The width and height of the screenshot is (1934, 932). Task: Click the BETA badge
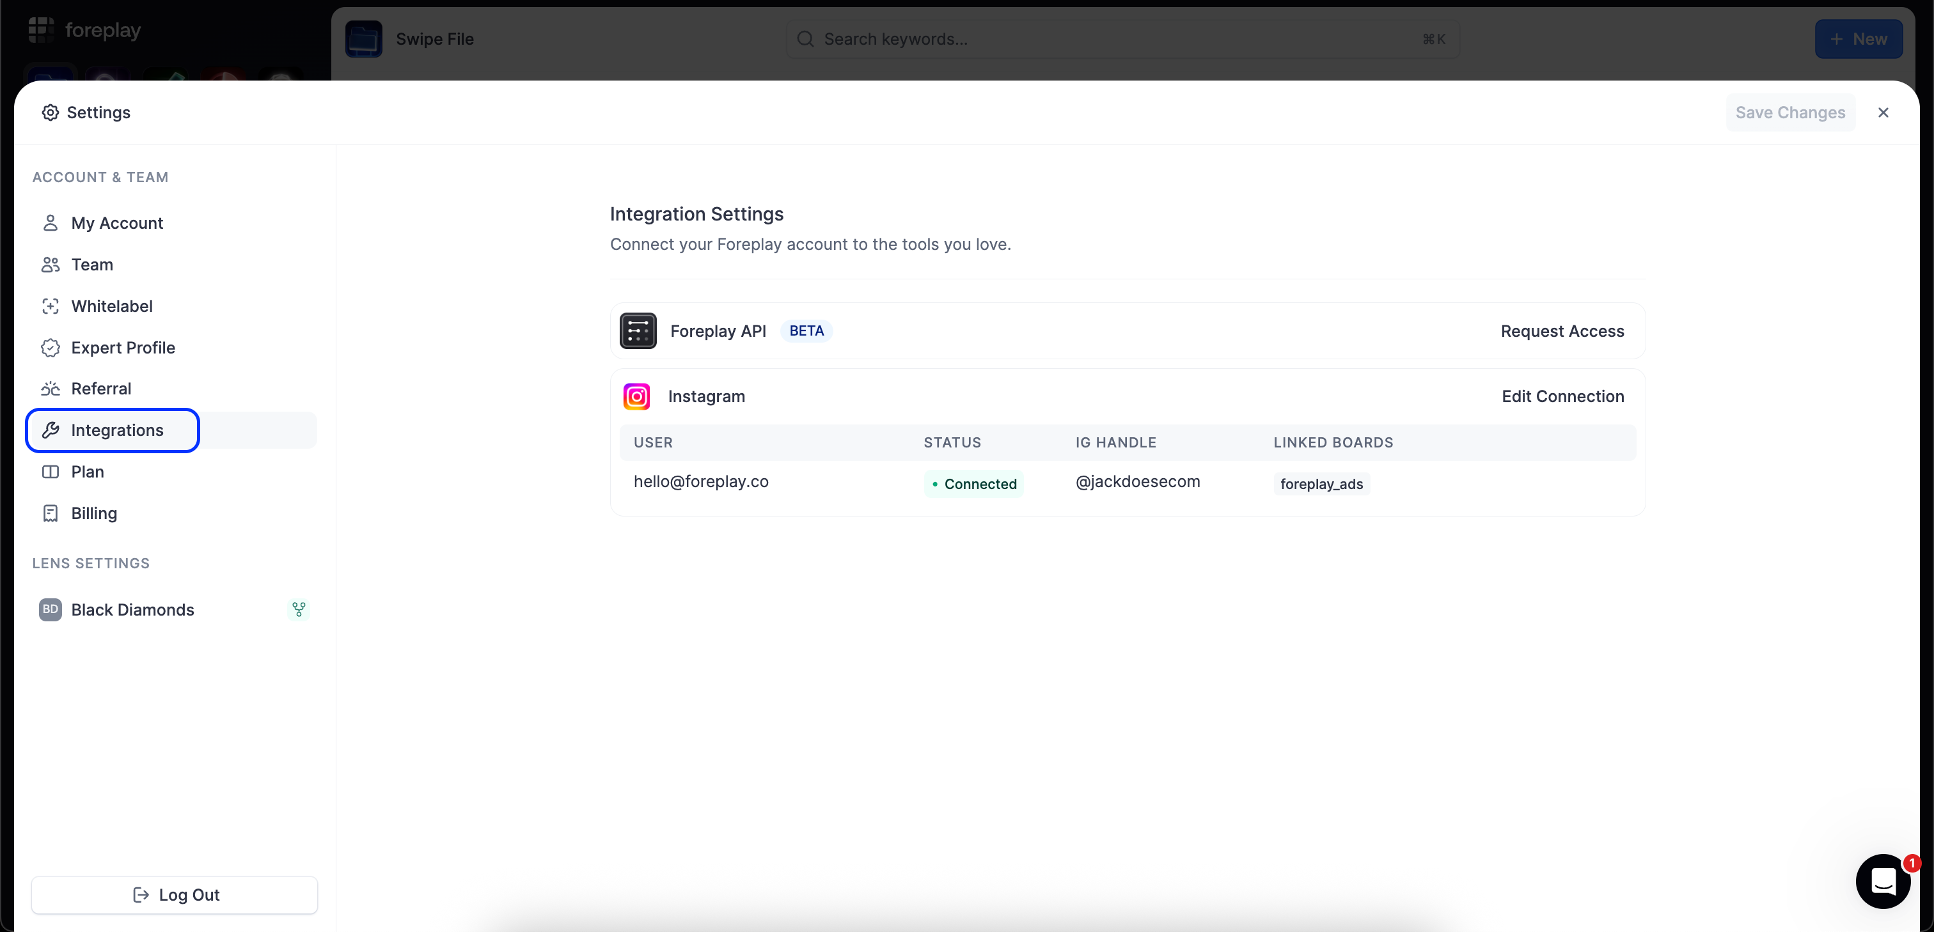click(x=806, y=331)
